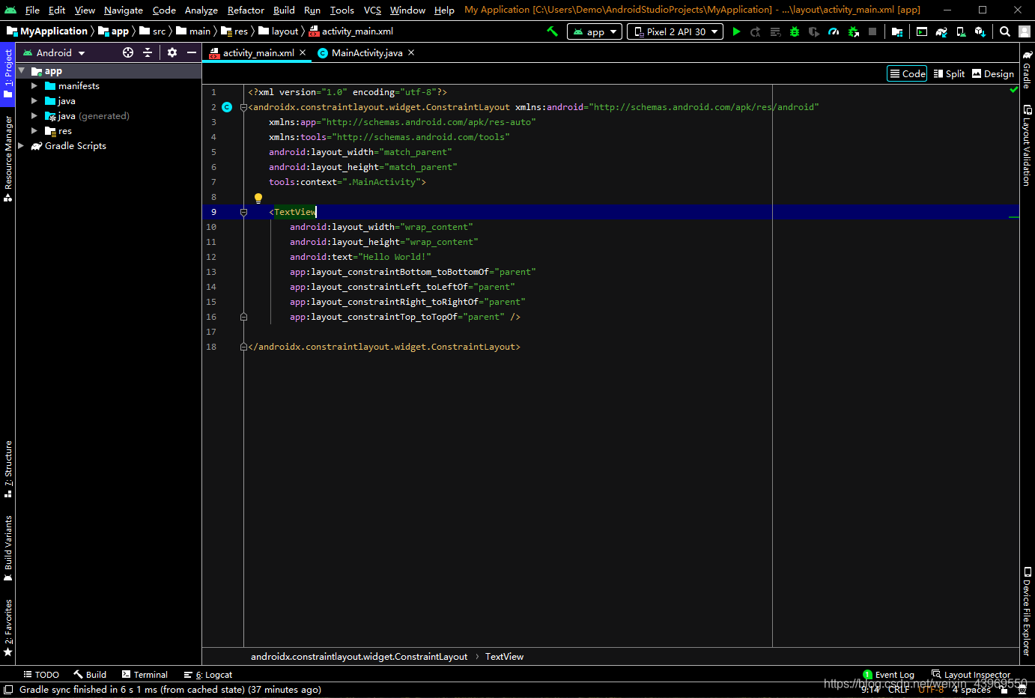
Task: Open the Terminal tool window
Action: (x=145, y=675)
